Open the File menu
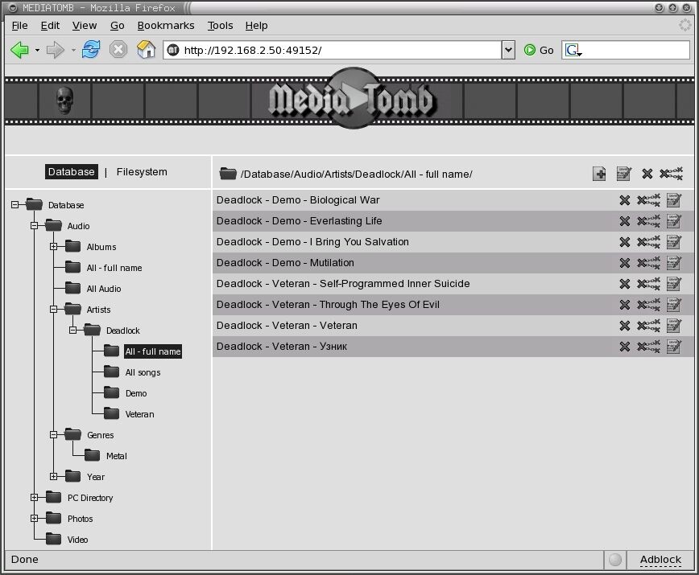 click(x=19, y=26)
